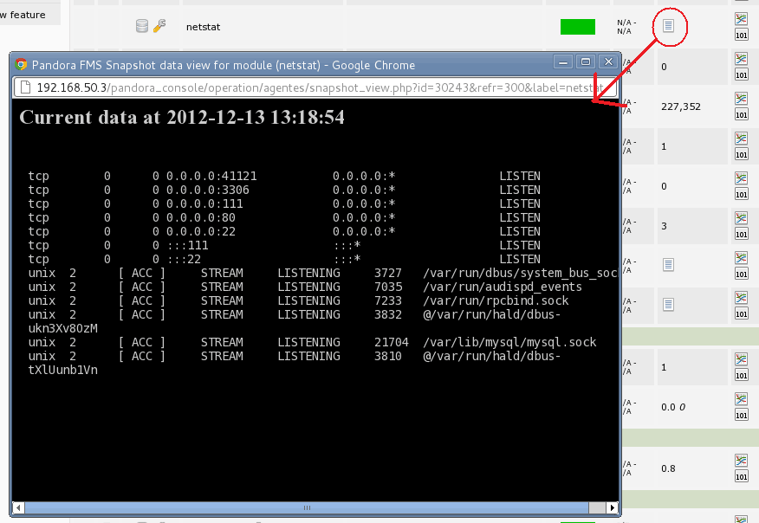Open graph icon for the row with value 3

click(x=741, y=218)
